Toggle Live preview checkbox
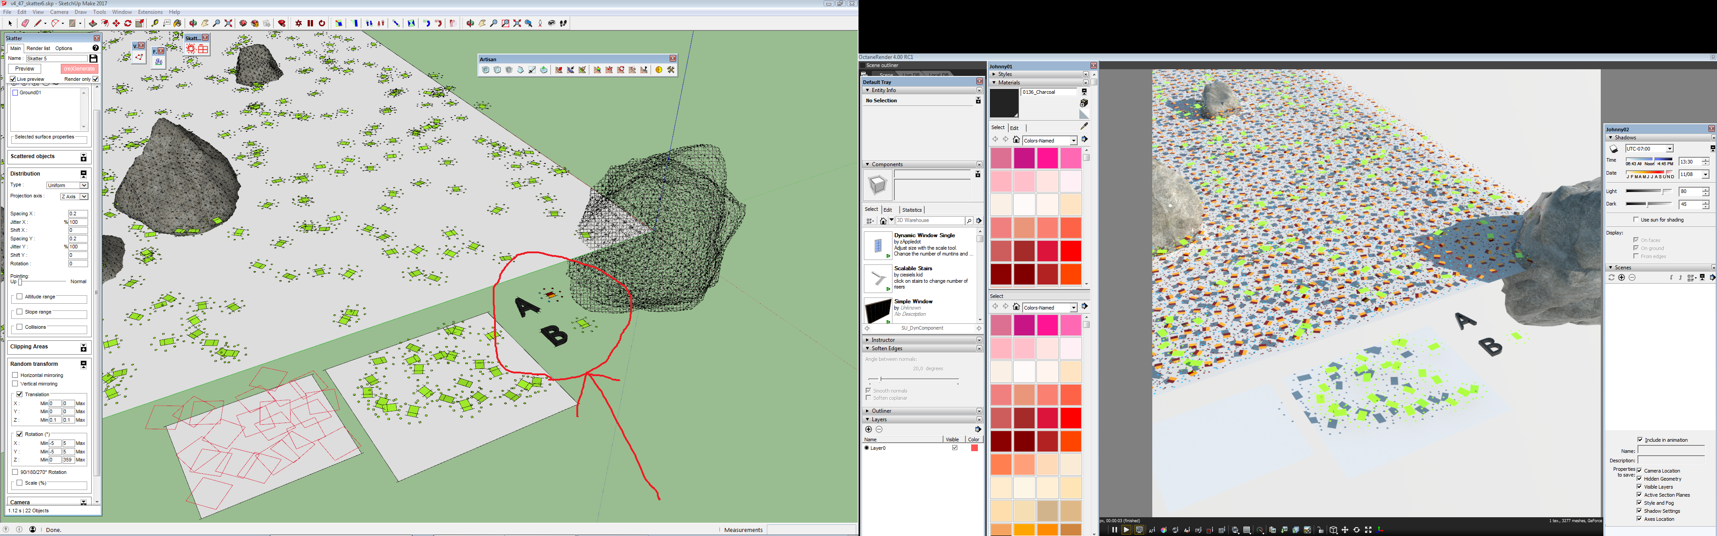Screen dimensions: 1717x536 (13, 79)
